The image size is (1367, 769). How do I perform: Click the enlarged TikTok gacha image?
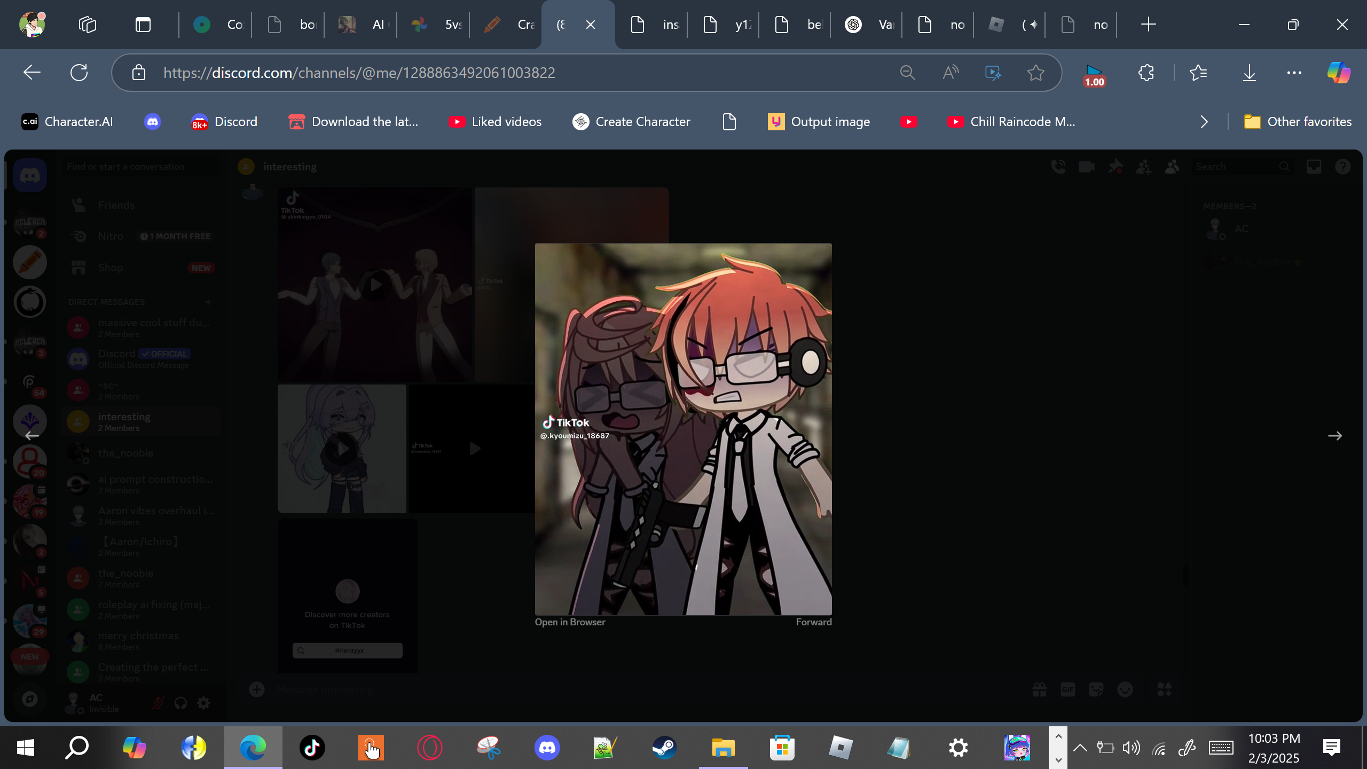point(683,429)
